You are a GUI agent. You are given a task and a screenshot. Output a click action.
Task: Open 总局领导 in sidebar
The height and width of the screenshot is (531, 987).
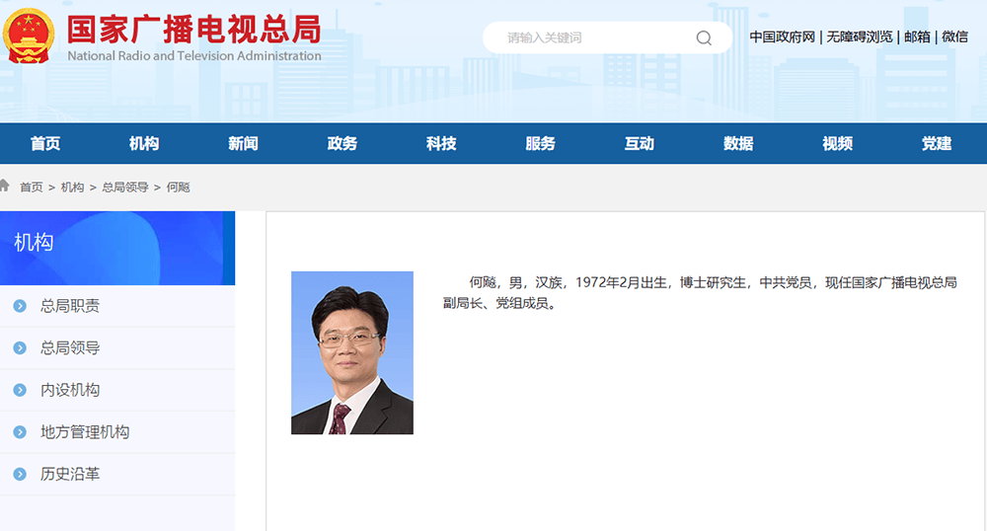(x=70, y=348)
